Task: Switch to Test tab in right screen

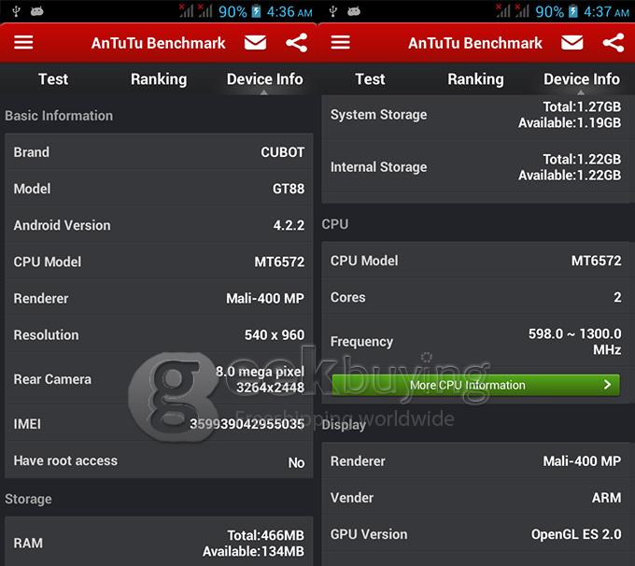Action: click(x=370, y=79)
